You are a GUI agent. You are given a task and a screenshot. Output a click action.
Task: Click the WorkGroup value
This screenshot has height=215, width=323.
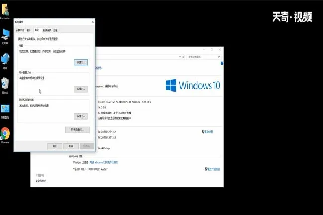104,148
